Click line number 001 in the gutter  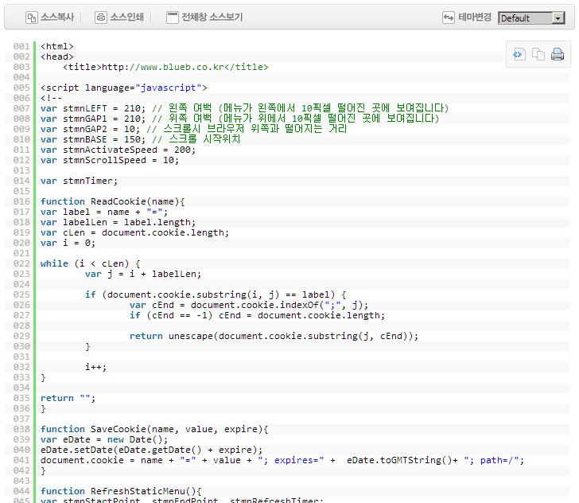tap(21, 46)
